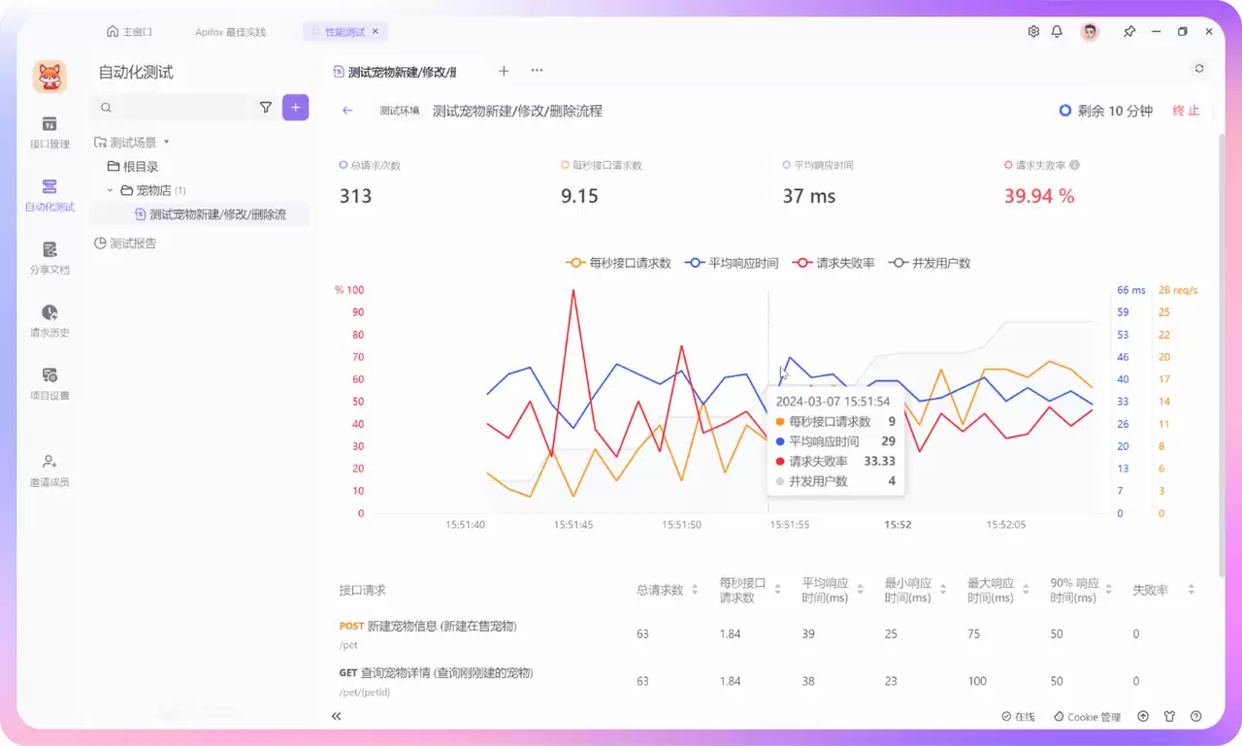
Task: Close the 性能测试 tab
Action: [376, 31]
